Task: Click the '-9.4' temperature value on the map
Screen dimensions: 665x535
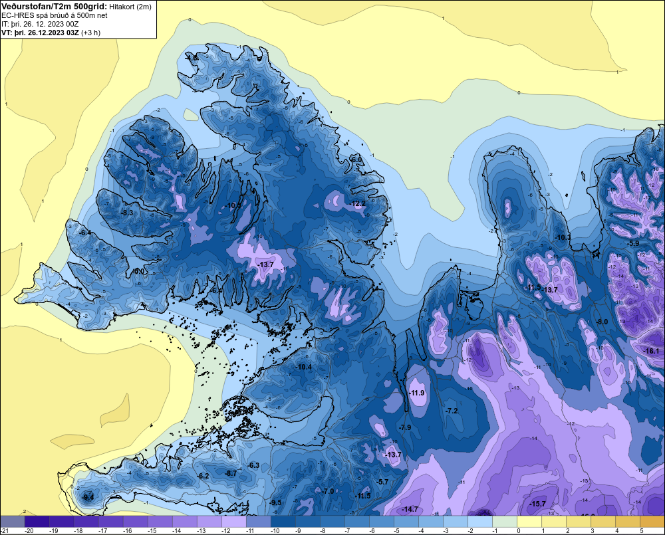Action: [x=88, y=497]
